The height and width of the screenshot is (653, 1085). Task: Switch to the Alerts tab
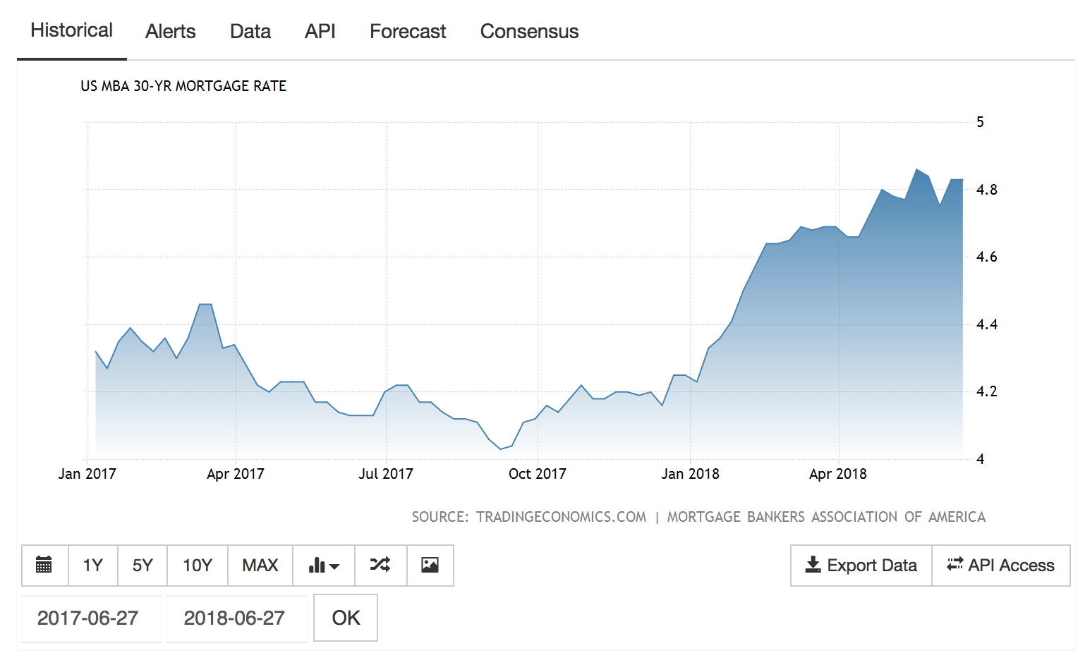[170, 32]
